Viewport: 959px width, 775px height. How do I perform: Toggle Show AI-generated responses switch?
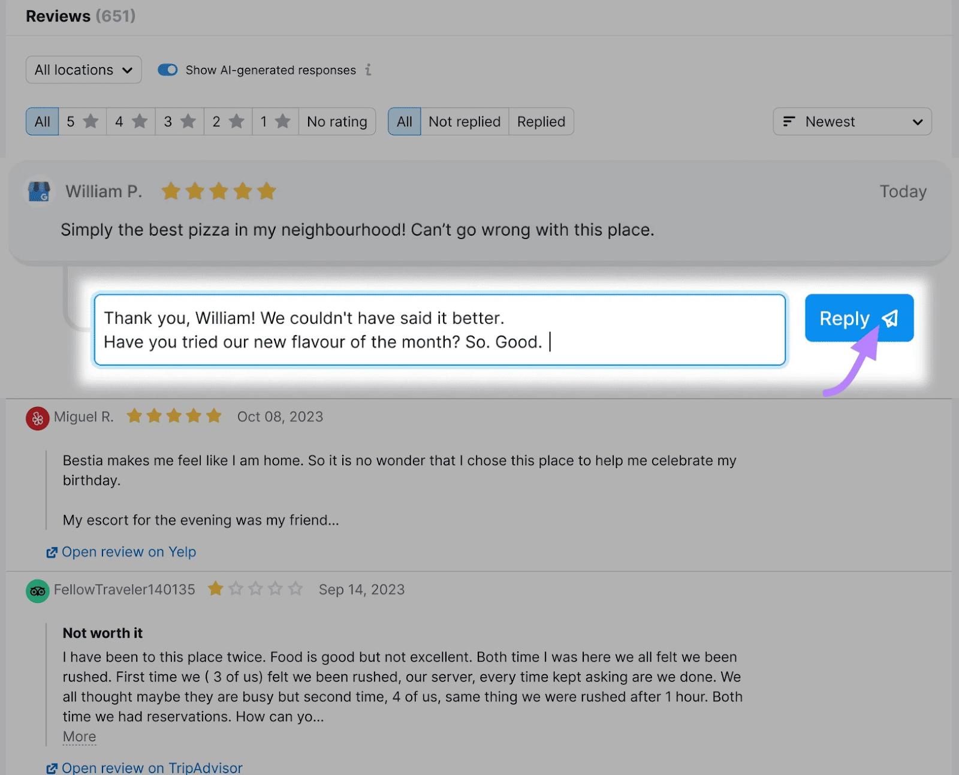tap(168, 70)
